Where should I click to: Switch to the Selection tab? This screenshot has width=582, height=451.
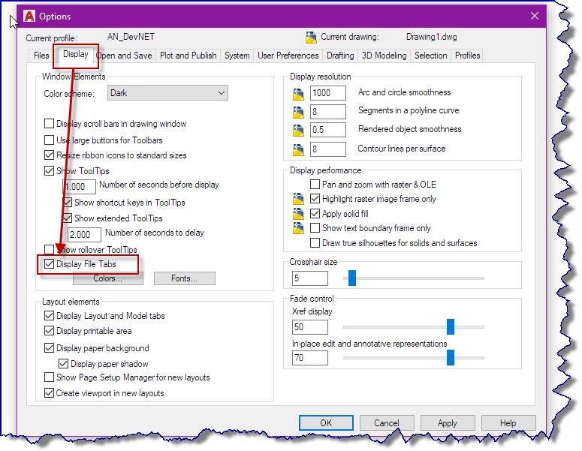point(430,56)
